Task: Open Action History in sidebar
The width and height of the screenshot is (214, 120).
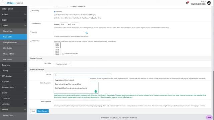Action: [x=13, y=115]
